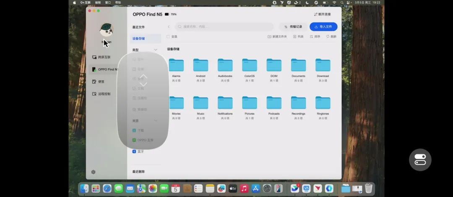Open the 远程控制 remote control section
Viewport: 453px width, 197px height.
(x=101, y=94)
